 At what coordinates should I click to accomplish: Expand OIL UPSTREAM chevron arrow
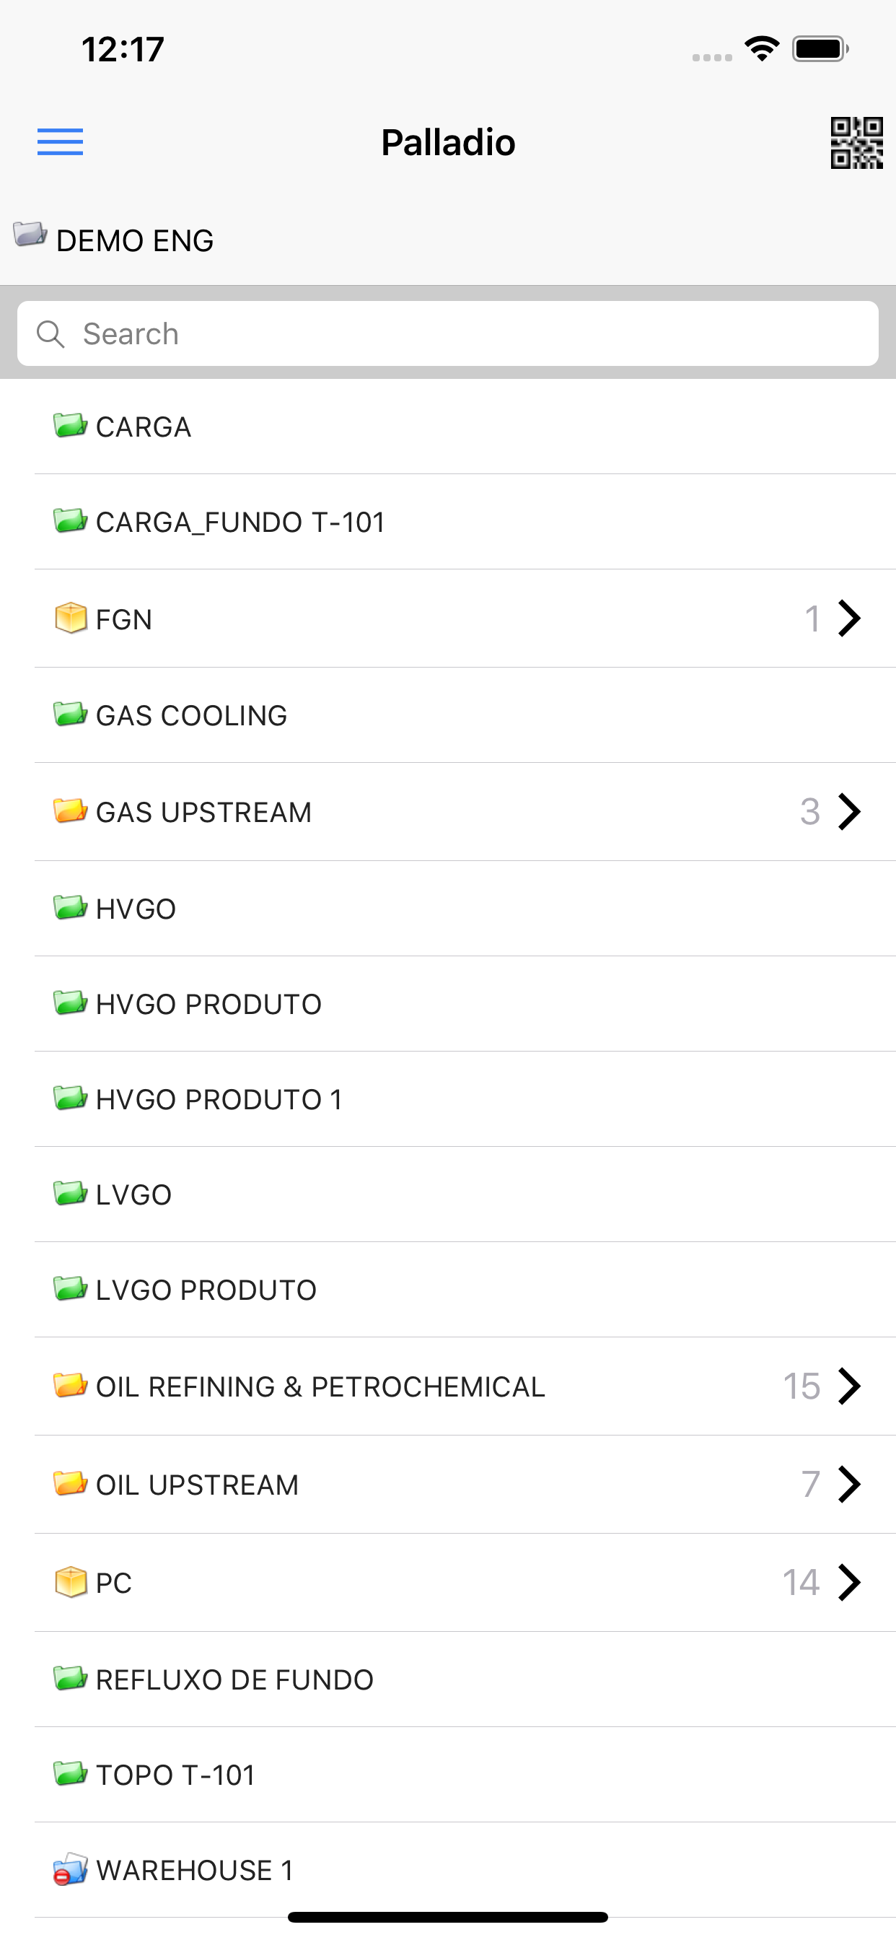coord(849,1485)
